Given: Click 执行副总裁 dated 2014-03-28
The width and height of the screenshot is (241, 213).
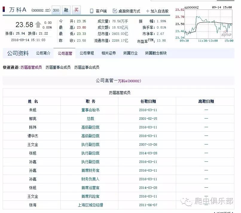Looking at the screenshot, I should pos(90,153).
